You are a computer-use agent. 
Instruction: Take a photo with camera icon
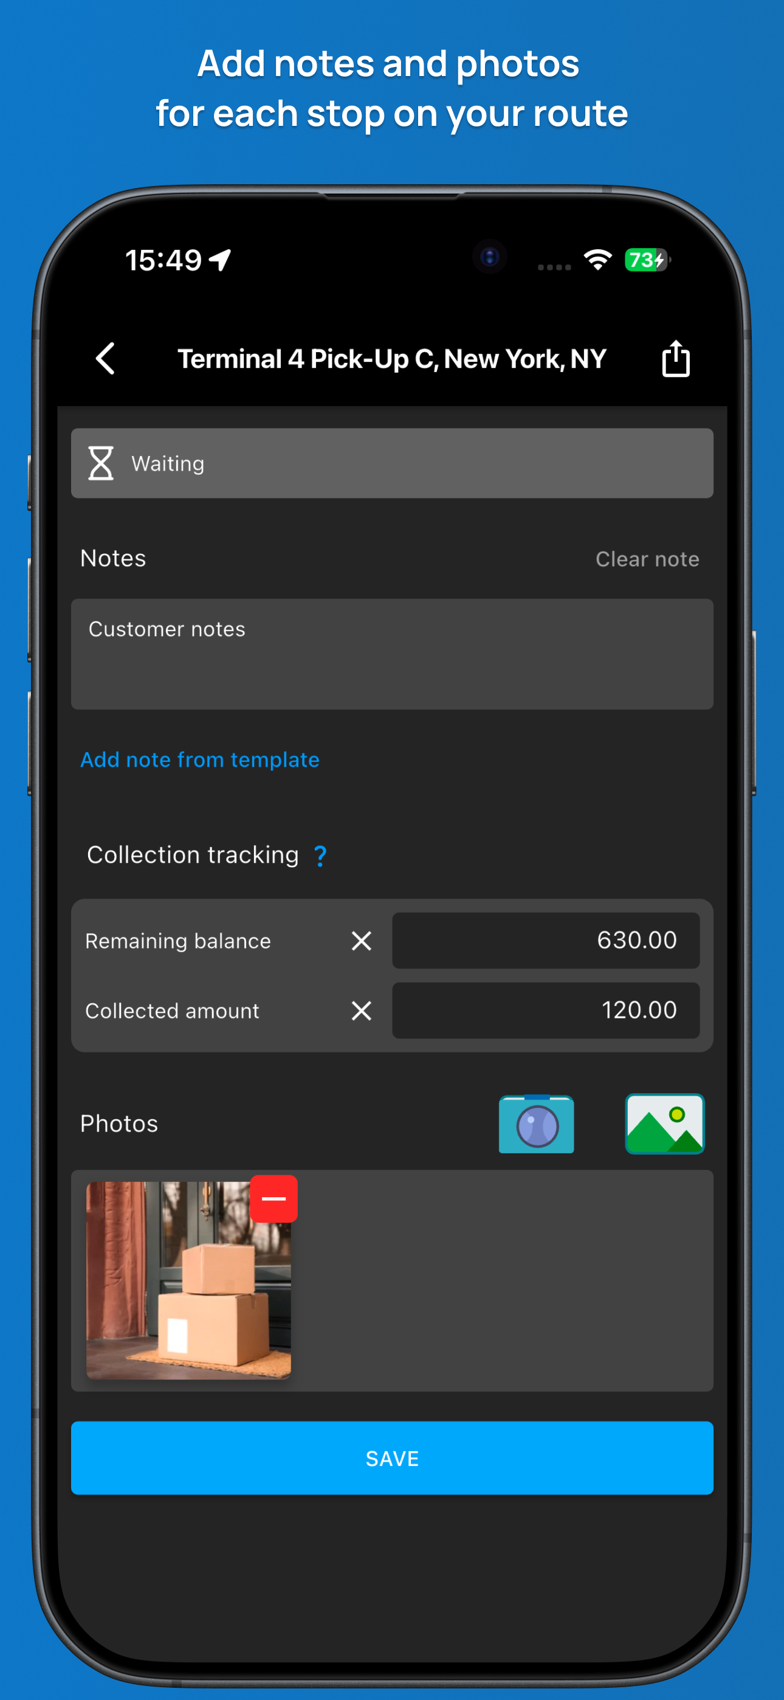[x=537, y=1124]
